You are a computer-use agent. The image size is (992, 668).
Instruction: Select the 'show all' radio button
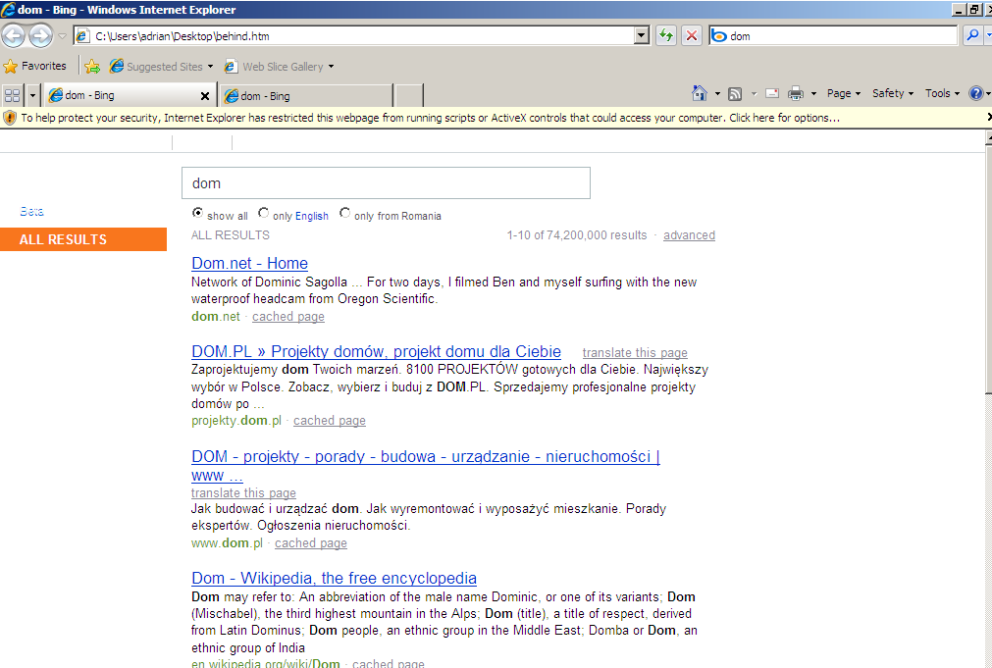[x=198, y=213]
